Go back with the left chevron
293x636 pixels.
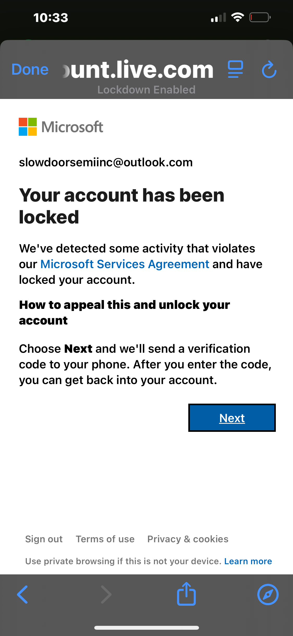pos(22,594)
